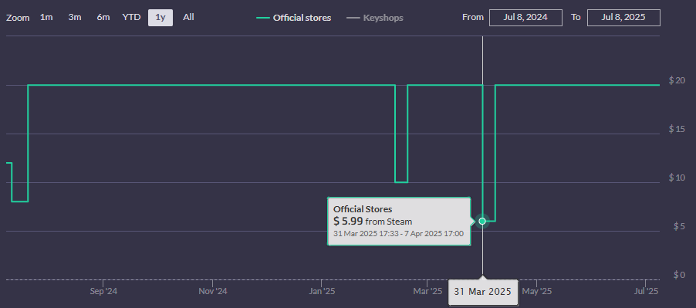The width and height of the screenshot is (696, 308).
Task: Click the Zoom label text
Action: [x=18, y=19]
